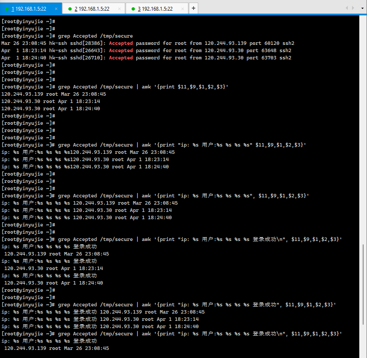The height and width of the screenshot is (358, 367).
Task: Switch to session tab 3 192.168.1.5:22
Action: [x=157, y=9]
